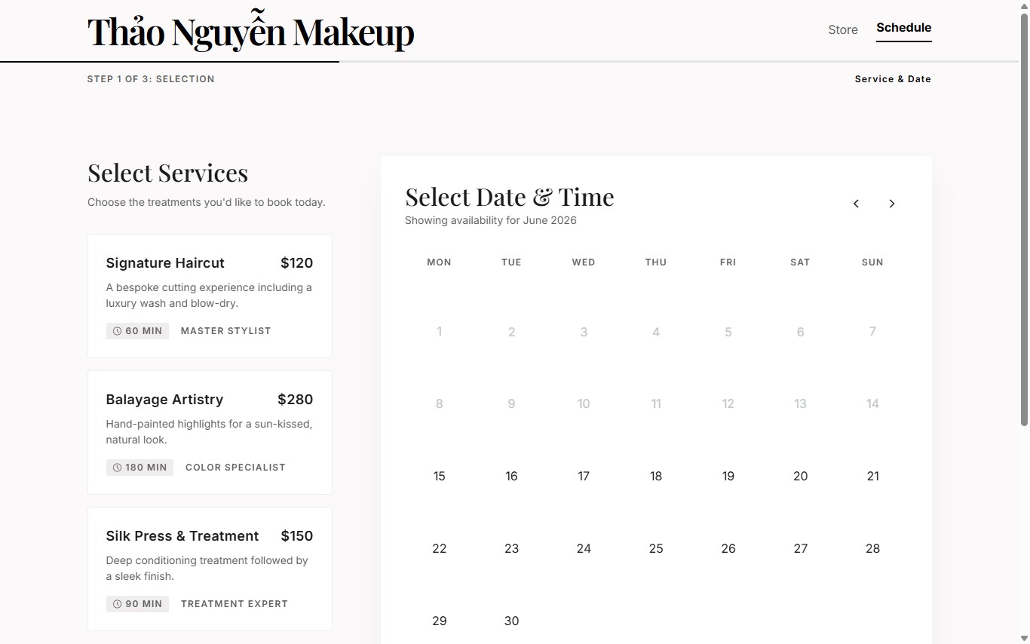Image resolution: width=1030 pixels, height=644 pixels.
Task: Click the STEP 1 OF 3: SELECTION text
Action: tap(151, 79)
